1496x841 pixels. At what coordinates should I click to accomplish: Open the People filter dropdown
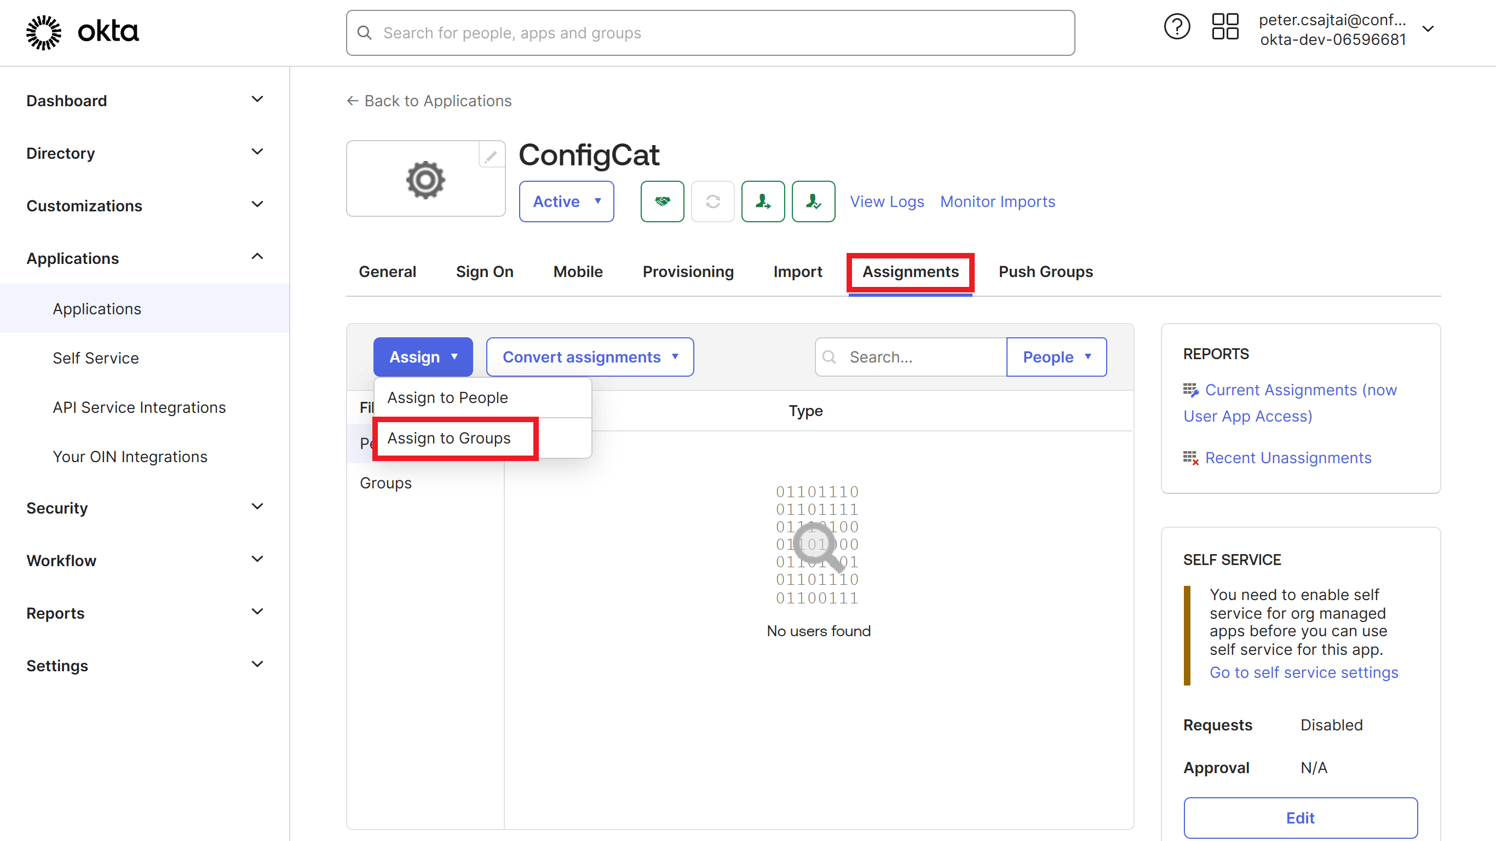(1056, 356)
